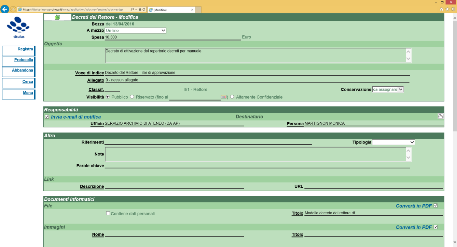The image size is (457, 247).
Task: Click the Immagini Titolo input field
Action: click(374, 234)
